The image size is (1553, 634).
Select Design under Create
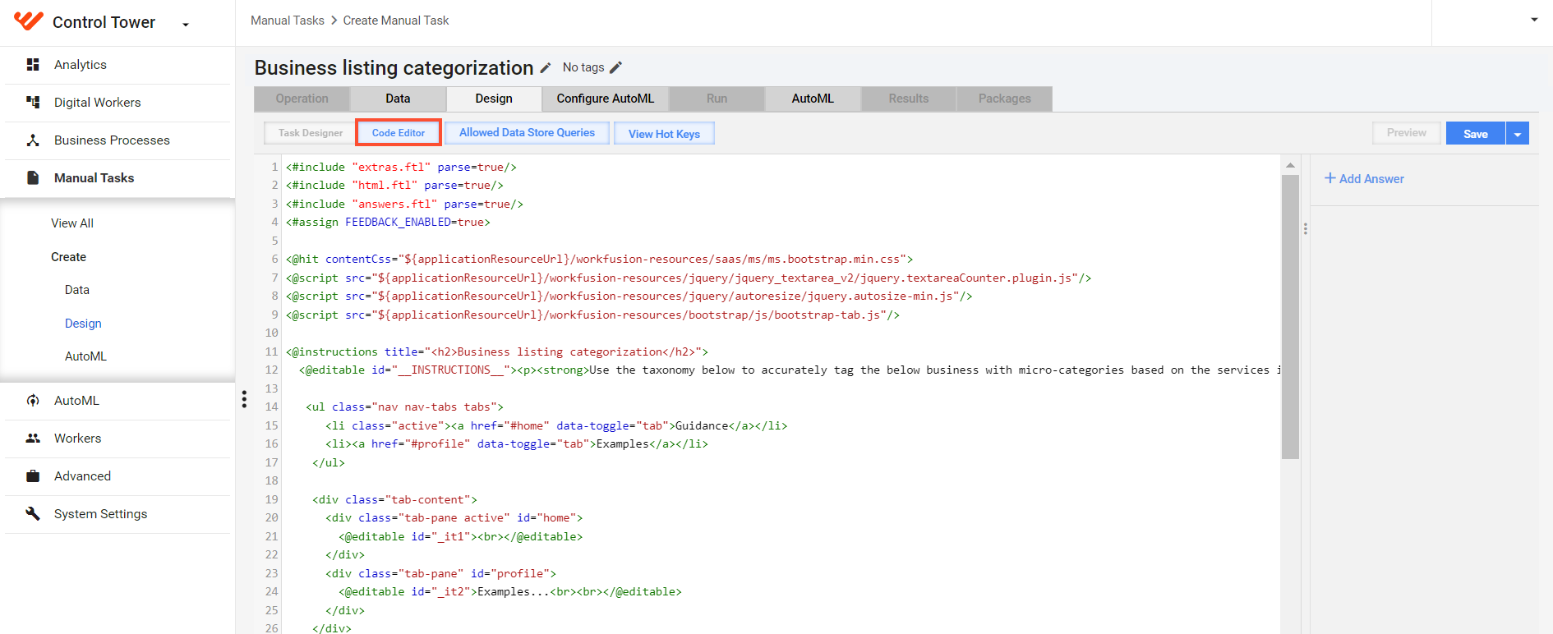pyautogui.click(x=83, y=324)
